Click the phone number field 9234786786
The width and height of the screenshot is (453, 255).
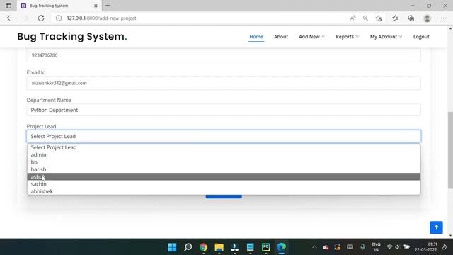coord(224,55)
